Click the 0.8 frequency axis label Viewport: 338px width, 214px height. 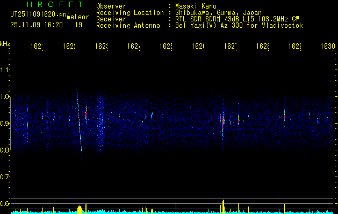[x=4, y=150]
